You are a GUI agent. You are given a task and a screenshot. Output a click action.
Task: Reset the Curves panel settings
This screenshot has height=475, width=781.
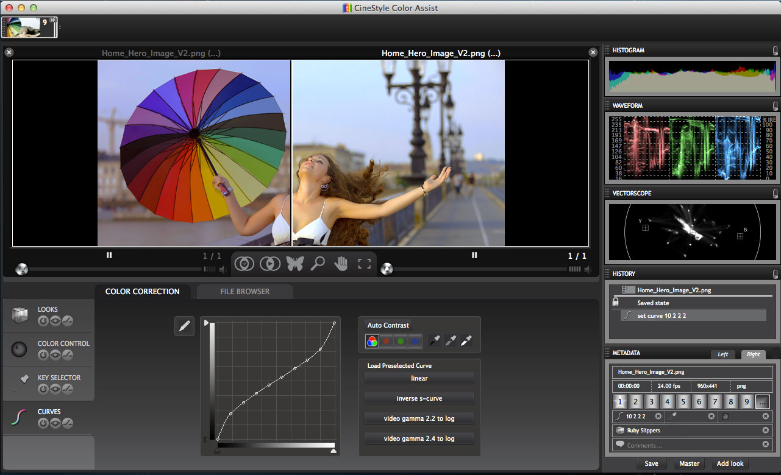click(43, 423)
